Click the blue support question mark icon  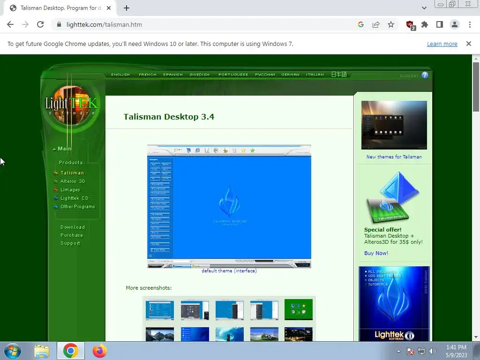425,75
